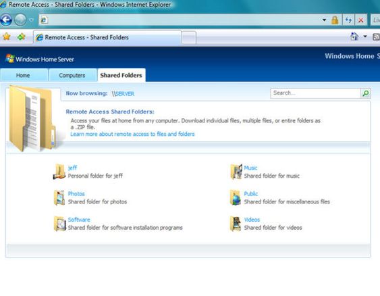Switch to the Computers tab
Image resolution: width=380 pixels, height=296 pixels.
click(x=72, y=75)
